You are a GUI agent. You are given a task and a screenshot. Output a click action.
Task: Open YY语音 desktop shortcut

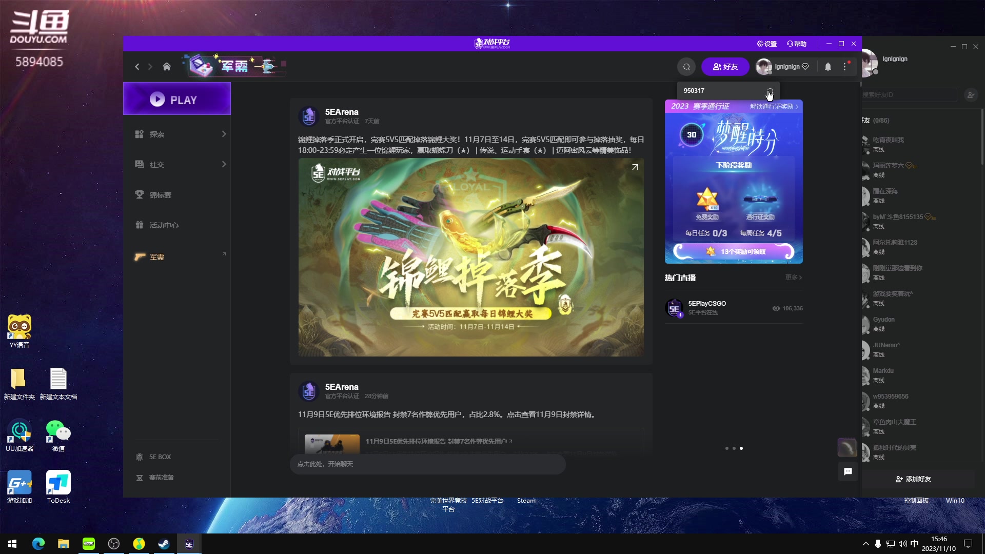click(19, 331)
